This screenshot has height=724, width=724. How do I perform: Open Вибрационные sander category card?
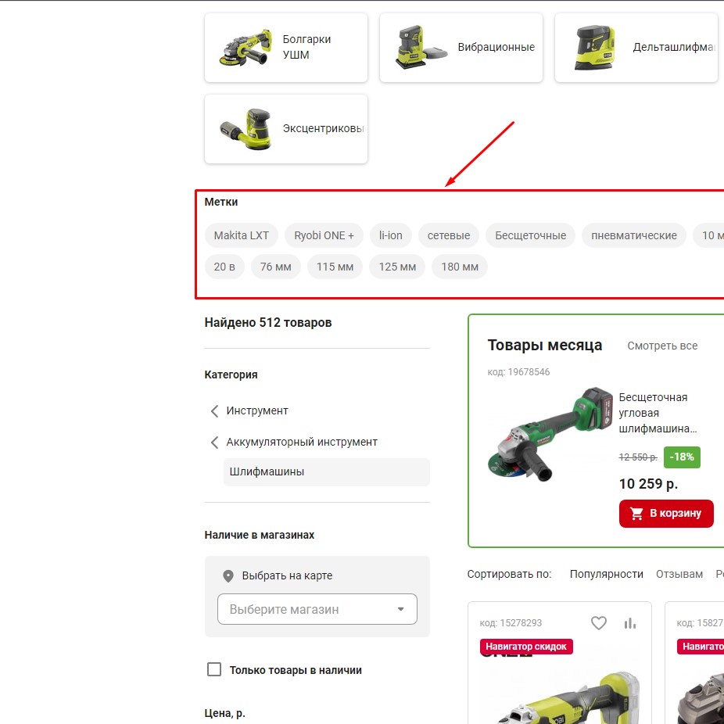461,48
